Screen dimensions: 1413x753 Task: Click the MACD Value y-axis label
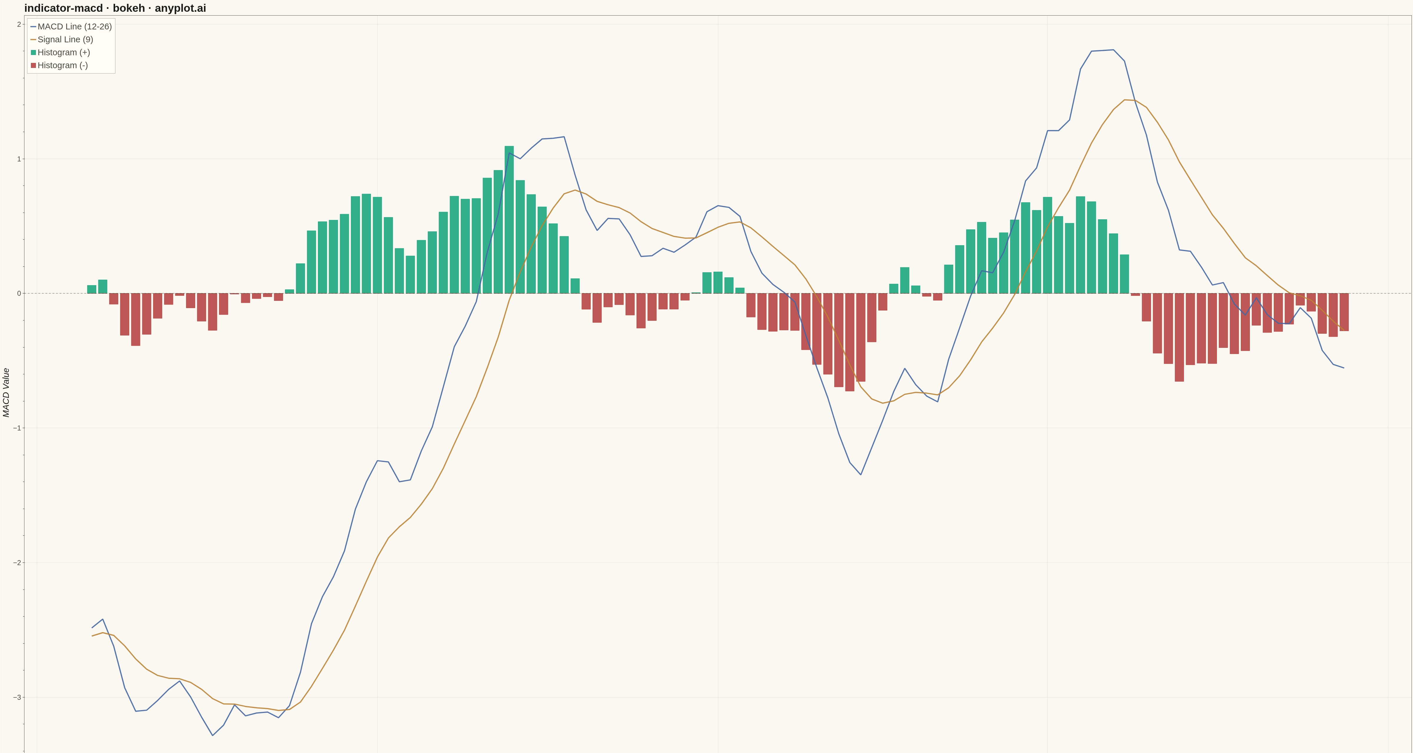tap(6, 393)
